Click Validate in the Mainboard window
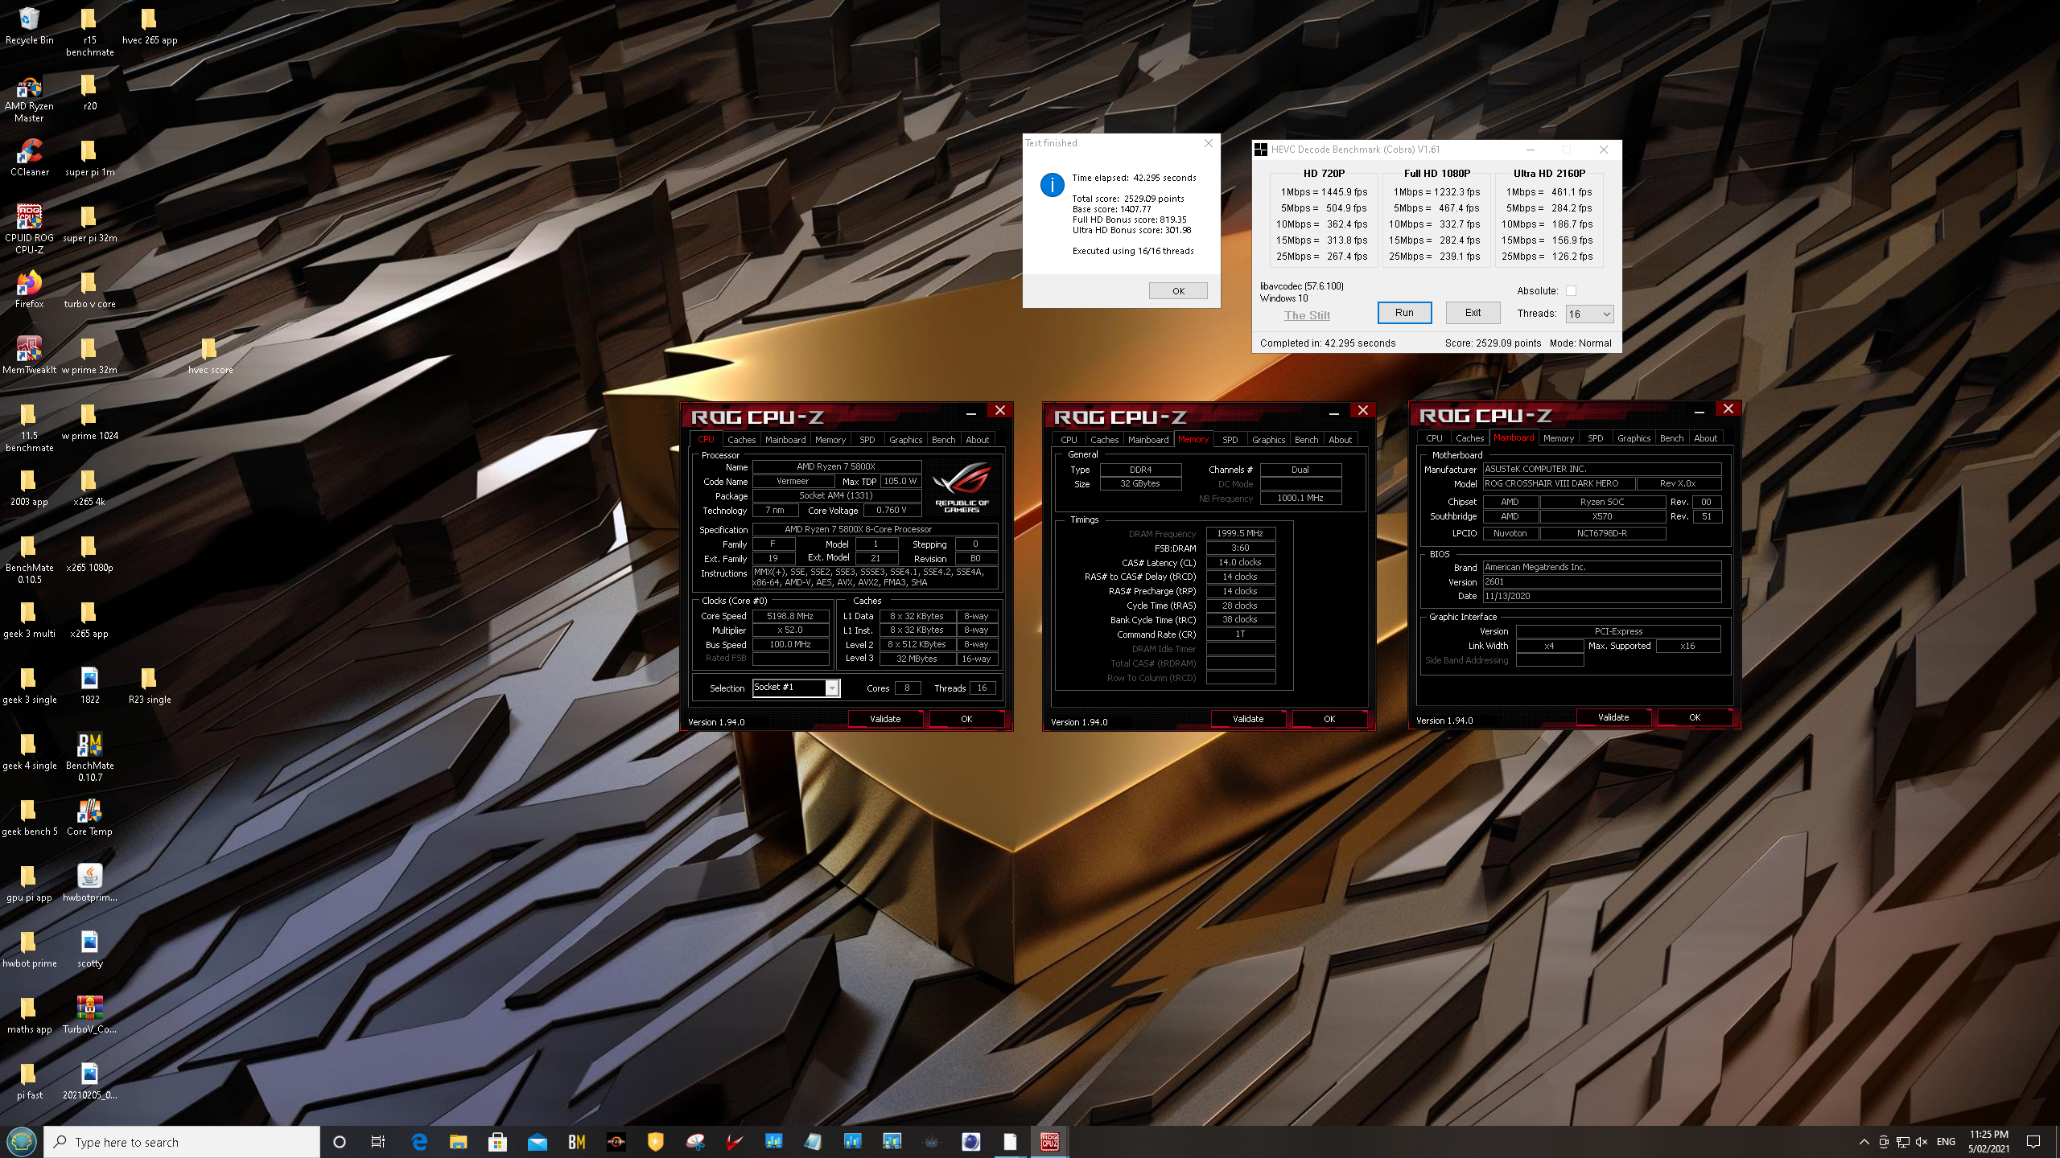Image resolution: width=2060 pixels, height=1158 pixels. (x=1613, y=717)
